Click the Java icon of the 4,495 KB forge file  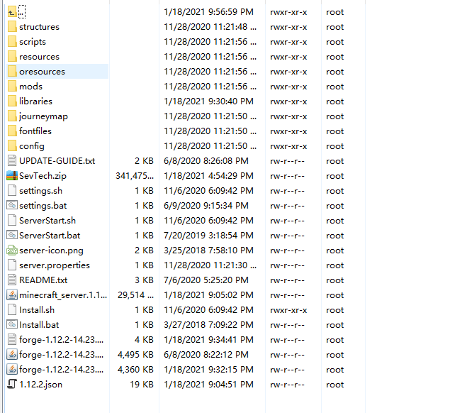(x=12, y=354)
